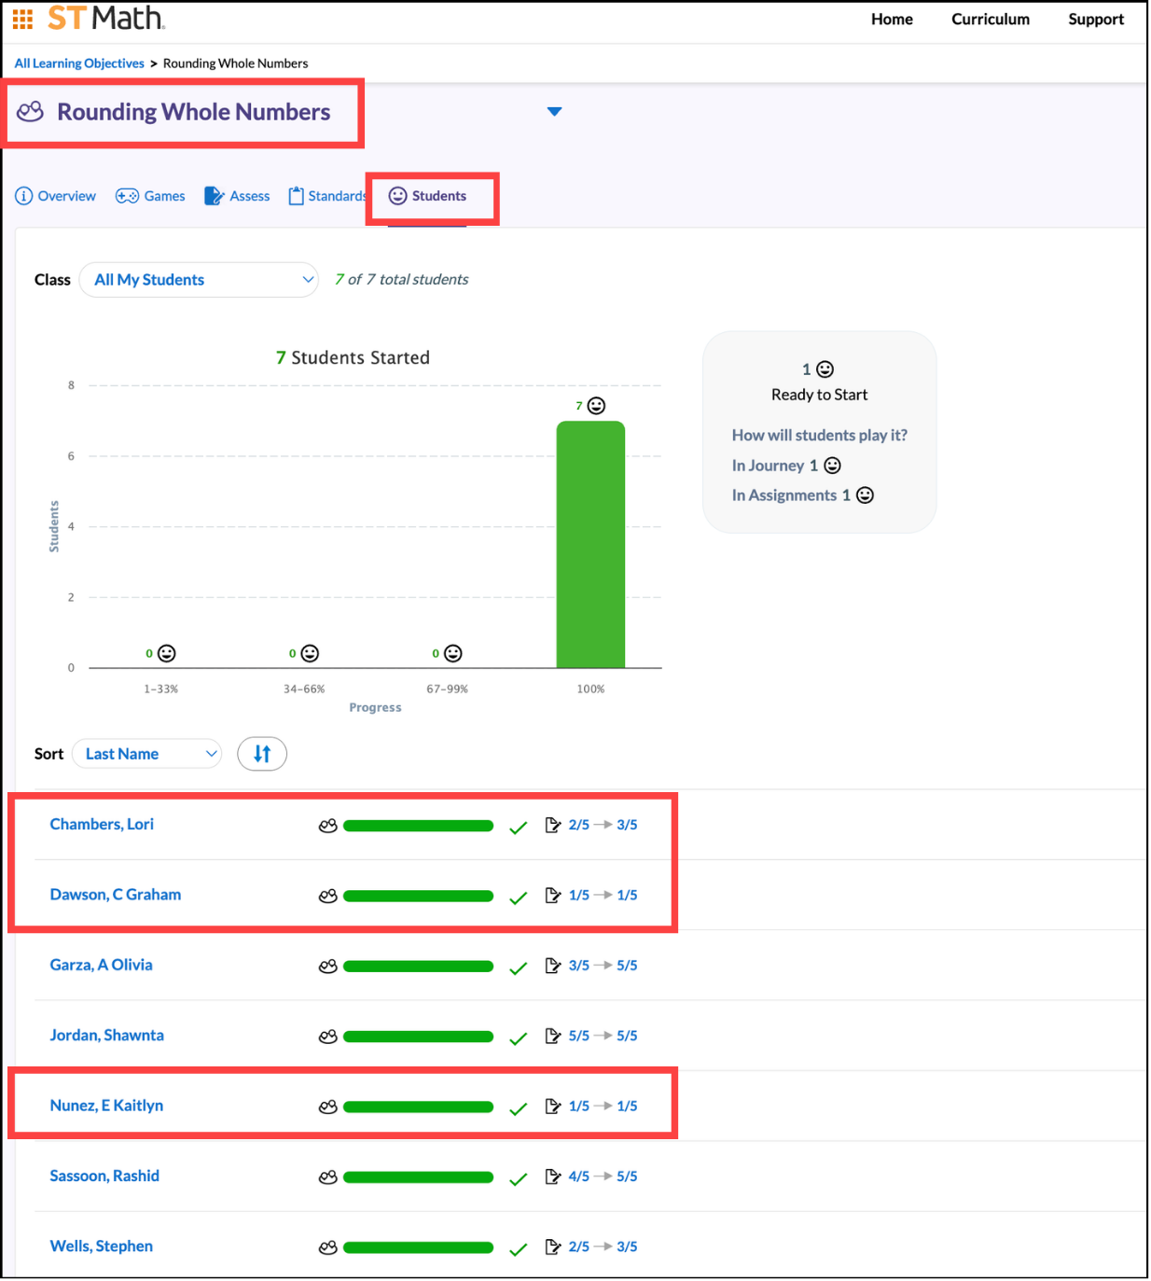Click the In Journey smiley icon
1151x1281 pixels.
coord(832,466)
